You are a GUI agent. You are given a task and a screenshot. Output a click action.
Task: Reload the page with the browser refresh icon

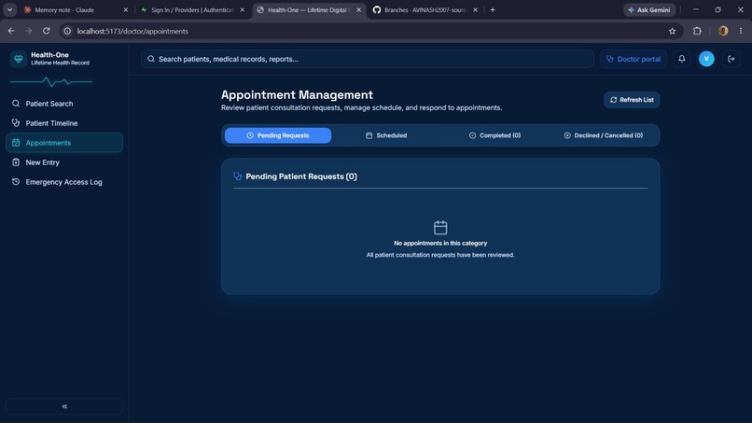click(46, 31)
